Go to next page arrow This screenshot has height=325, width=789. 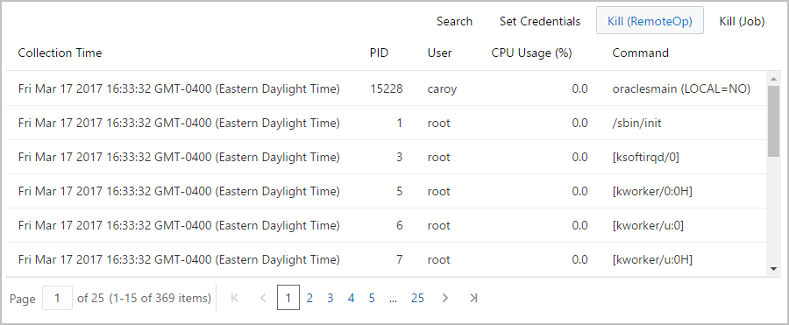444,298
